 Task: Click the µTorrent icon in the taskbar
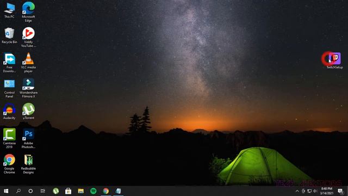click(x=55, y=191)
